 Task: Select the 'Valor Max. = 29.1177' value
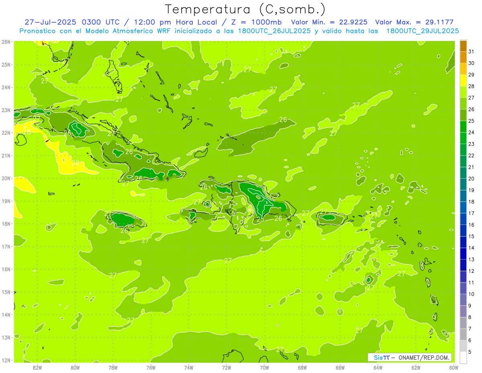click(x=414, y=22)
